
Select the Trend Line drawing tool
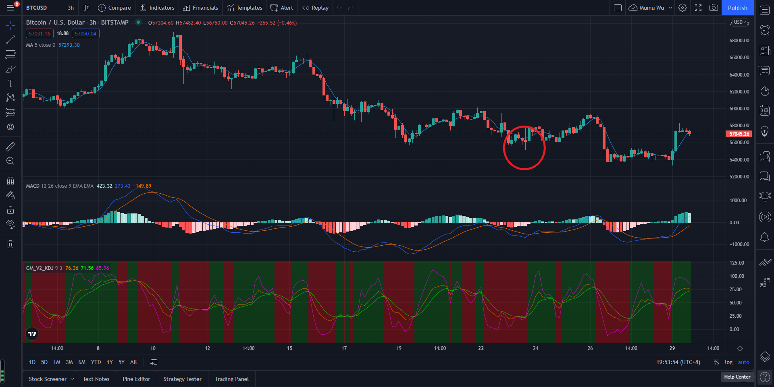10,40
